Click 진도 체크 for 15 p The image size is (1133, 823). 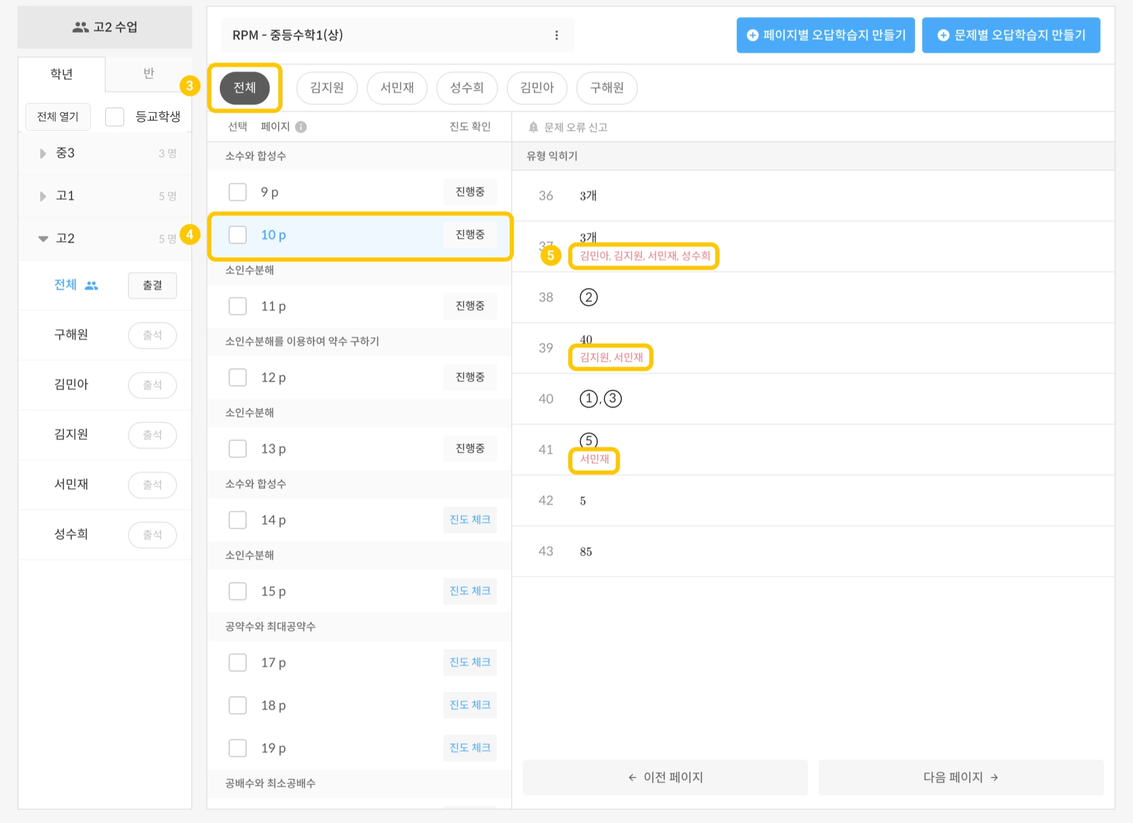470,591
